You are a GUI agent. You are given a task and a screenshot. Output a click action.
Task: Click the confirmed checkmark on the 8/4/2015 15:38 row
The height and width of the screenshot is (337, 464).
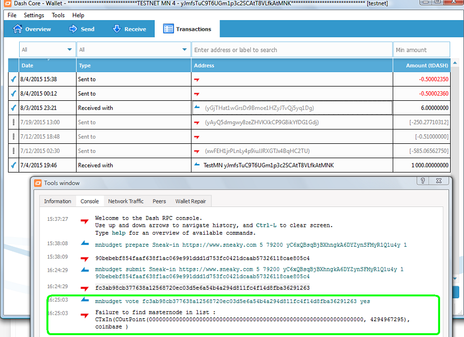[x=13, y=79]
